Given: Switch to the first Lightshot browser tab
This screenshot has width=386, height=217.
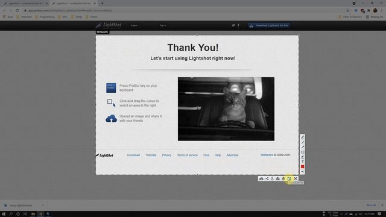Looking at the screenshot, I should click(x=25, y=4).
